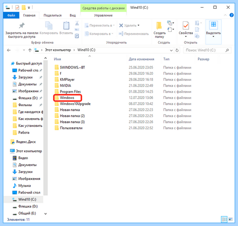Click Этот компьютер in the address breadcrumb
This screenshot has height=226, width=238.
[58, 50]
